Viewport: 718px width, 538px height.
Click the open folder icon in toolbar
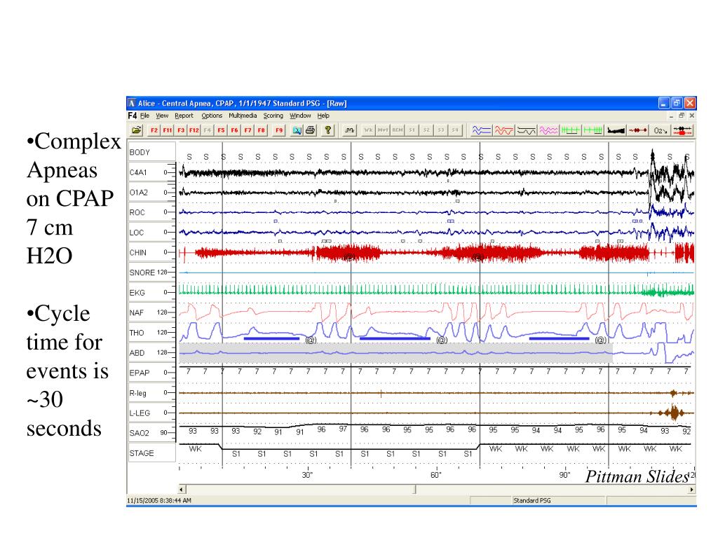[x=136, y=130]
